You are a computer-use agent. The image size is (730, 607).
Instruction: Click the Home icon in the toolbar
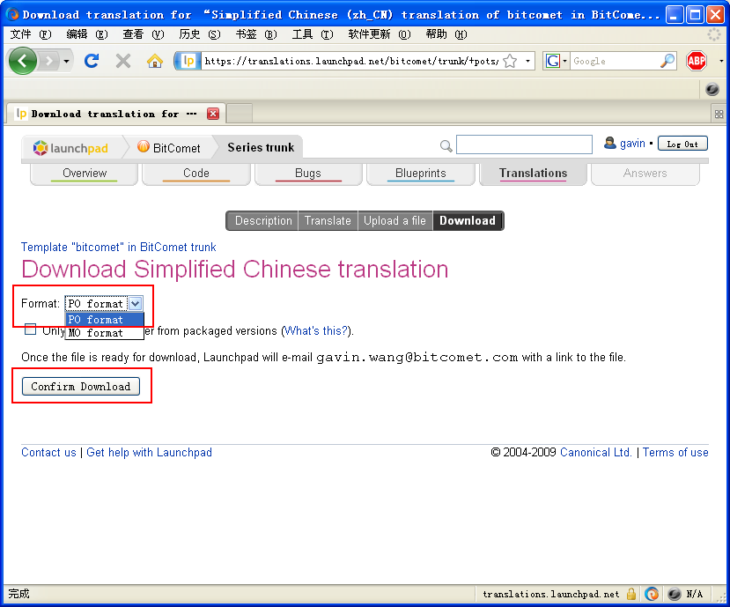(x=153, y=61)
